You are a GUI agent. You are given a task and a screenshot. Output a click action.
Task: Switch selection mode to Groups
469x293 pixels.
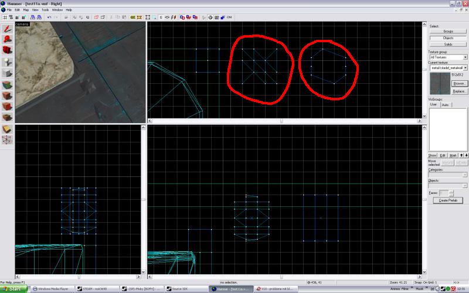point(448,31)
